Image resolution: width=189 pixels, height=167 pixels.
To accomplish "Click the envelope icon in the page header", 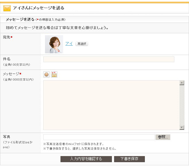I will click(x=7, y=8).
